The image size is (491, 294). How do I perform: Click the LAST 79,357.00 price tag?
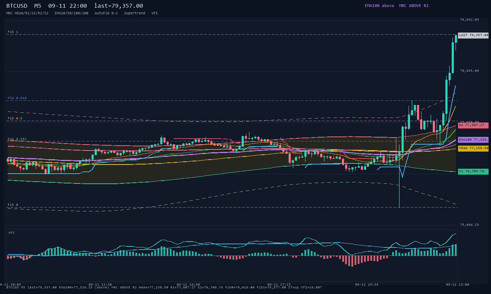pyautogui.click(x=473, y=35)
